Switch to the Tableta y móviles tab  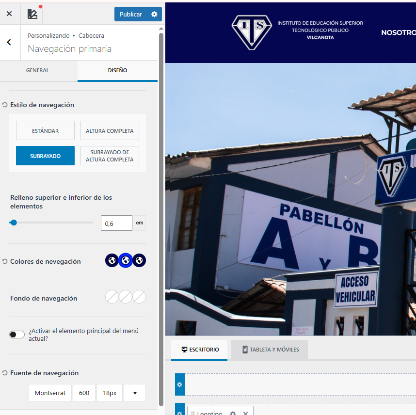(270, 350)
